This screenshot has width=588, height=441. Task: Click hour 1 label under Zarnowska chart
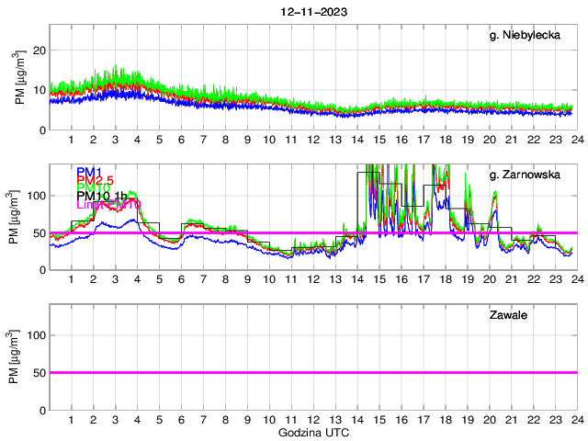click(72, 279)
